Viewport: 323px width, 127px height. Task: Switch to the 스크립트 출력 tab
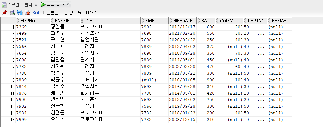20,4
